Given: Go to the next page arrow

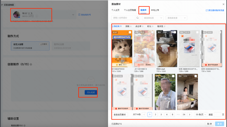Looking at the screenshot, I should tap(189, 115).
